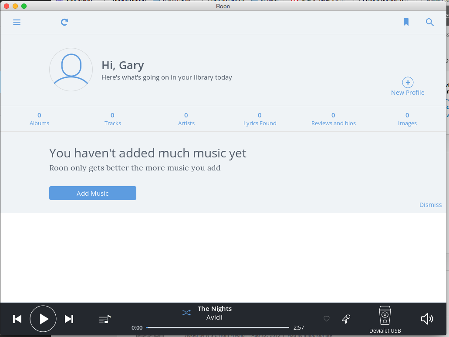Open the Albums count
The image size is (449, 337).
[x=39, y=119]
